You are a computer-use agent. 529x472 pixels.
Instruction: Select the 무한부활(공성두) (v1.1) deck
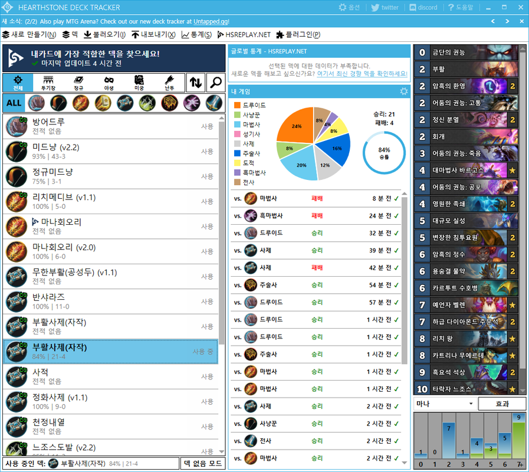coord(111,277)
